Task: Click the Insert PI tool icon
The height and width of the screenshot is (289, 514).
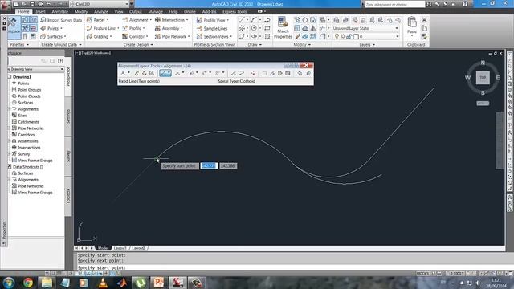Action: [x=137, y=73]
